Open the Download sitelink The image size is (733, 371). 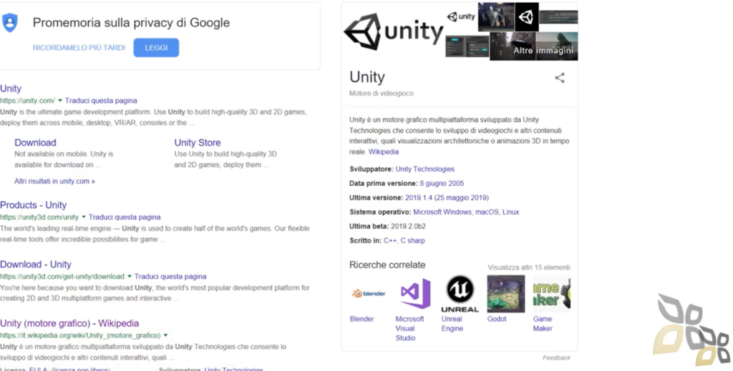(35, 143)
